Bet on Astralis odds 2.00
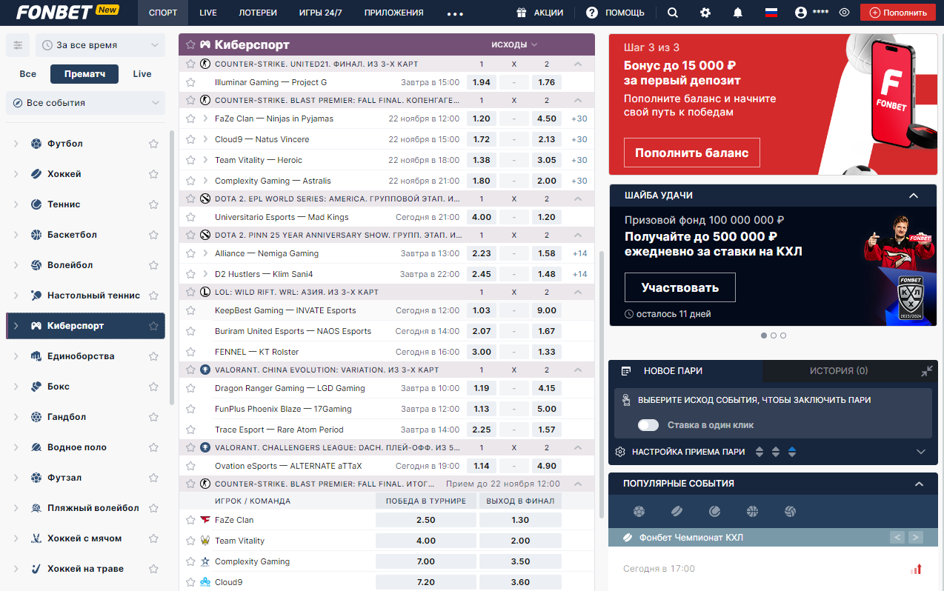 tap(547, 181)
